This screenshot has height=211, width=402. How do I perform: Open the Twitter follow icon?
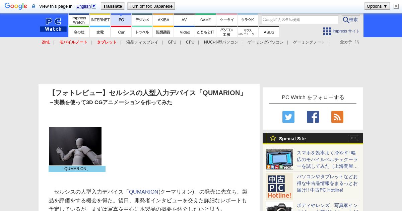(x=288, y=117)
